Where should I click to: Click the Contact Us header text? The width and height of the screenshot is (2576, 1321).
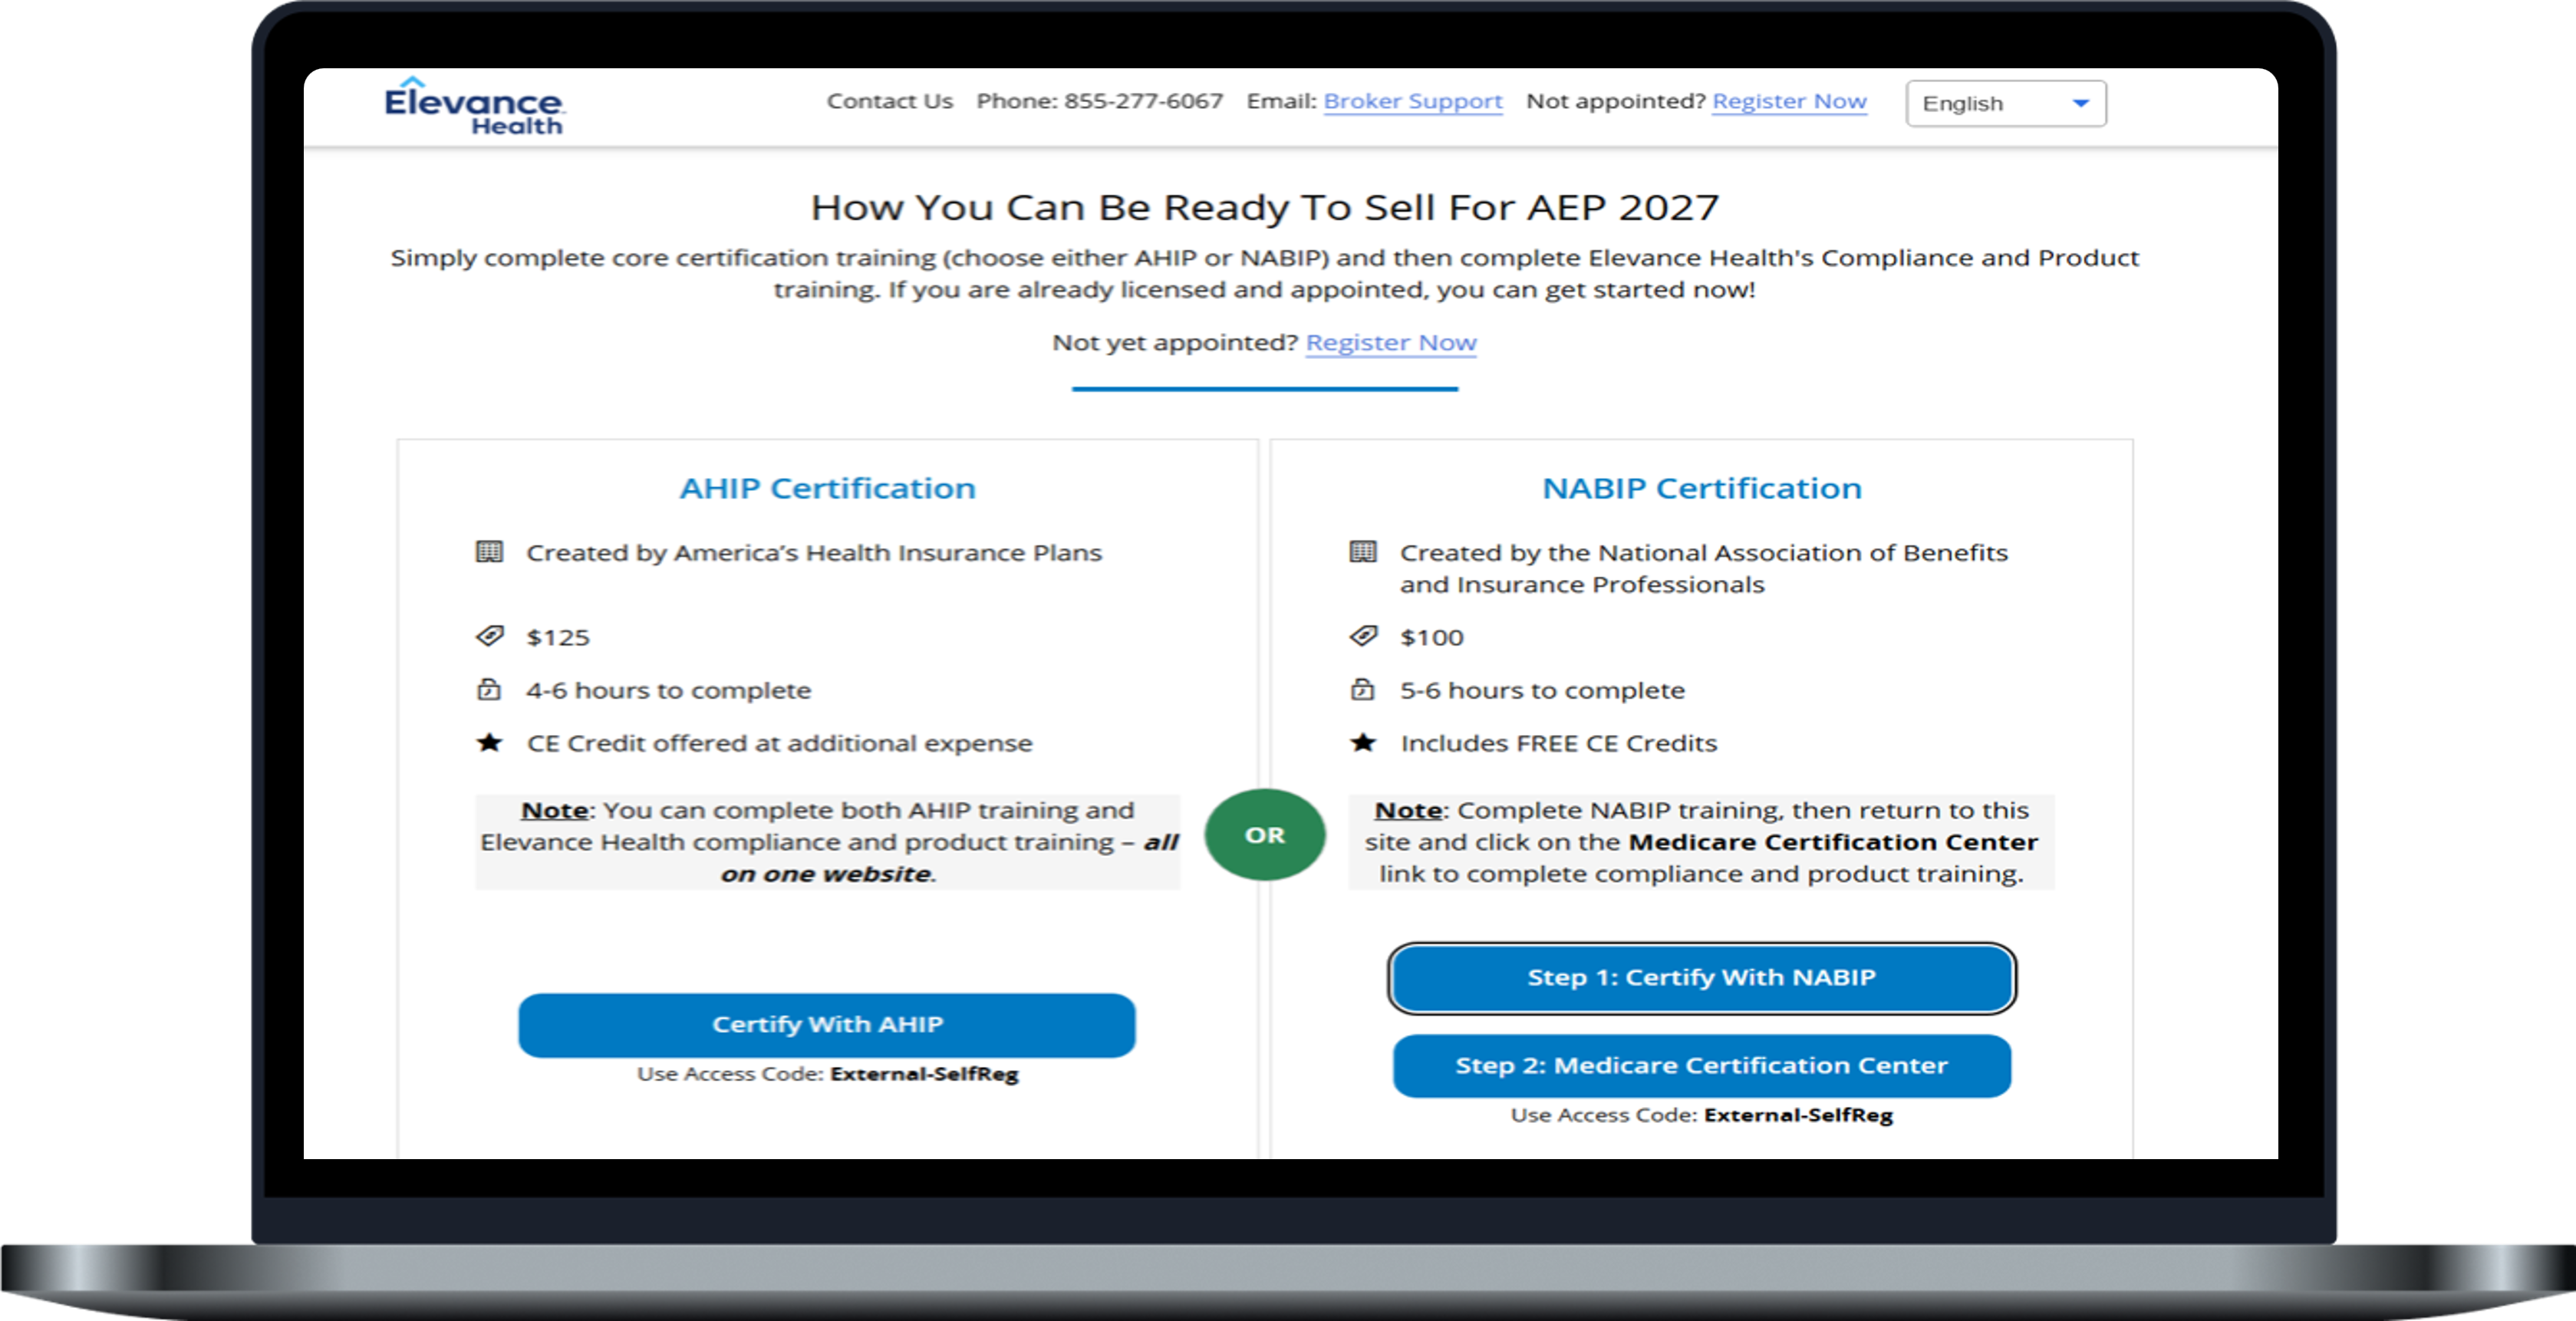click(x=890, y=101)
